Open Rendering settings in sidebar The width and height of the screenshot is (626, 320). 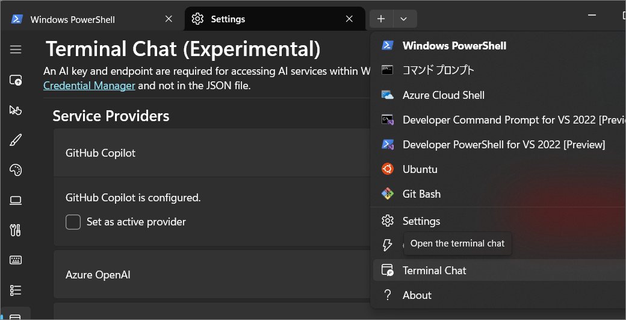click(x=16, y=200)
